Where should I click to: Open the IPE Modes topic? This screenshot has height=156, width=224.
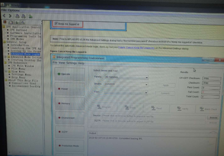click(17, 39)
